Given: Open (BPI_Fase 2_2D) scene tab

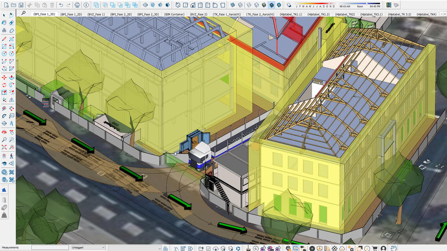Looking at the screenshot, I should tap(121, 14).
